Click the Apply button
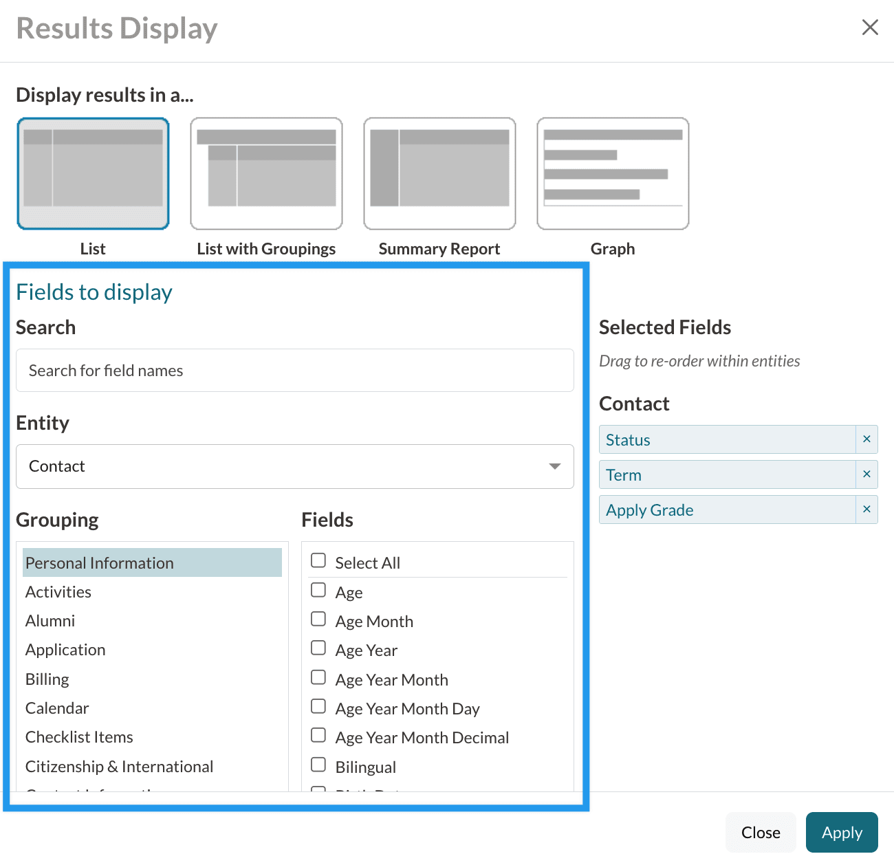 click(841, 833)
